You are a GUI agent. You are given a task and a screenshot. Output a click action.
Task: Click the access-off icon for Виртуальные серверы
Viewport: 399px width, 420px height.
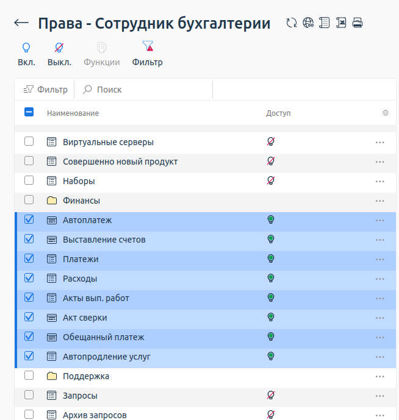[x=271, y=142]
